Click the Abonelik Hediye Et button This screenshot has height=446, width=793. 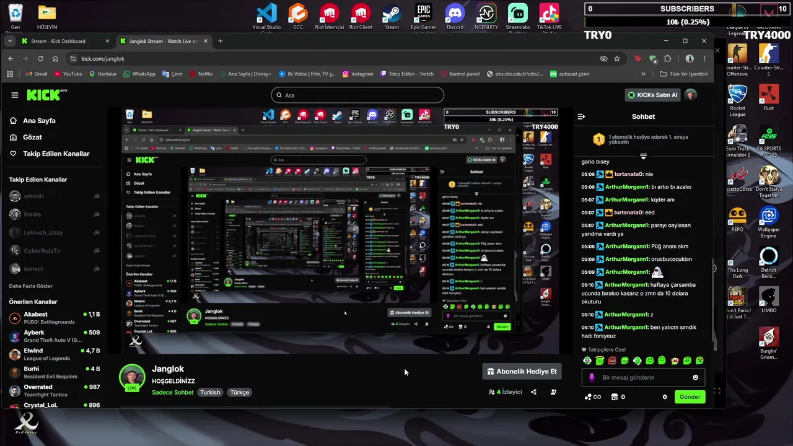(522, 371)
